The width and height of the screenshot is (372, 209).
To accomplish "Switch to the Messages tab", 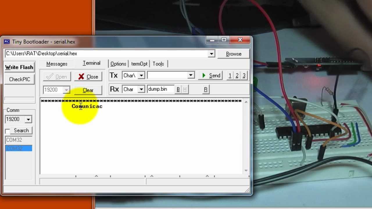I will point(57,64).
